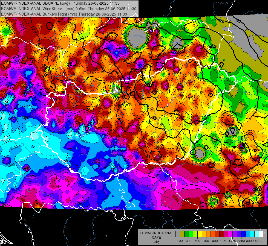Select the dark red legend swatch
Viewport: 268px width, 246px height.
222,234
